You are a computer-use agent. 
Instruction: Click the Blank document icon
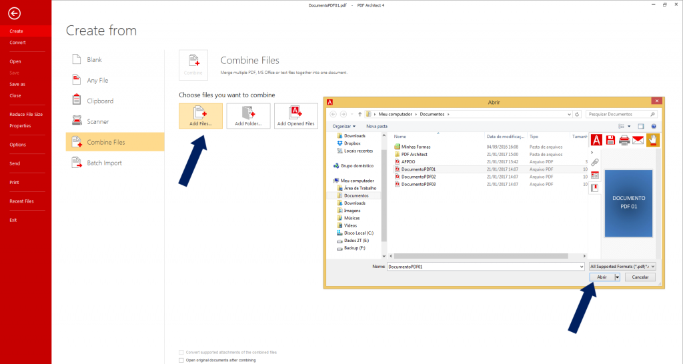coord(77,59)
